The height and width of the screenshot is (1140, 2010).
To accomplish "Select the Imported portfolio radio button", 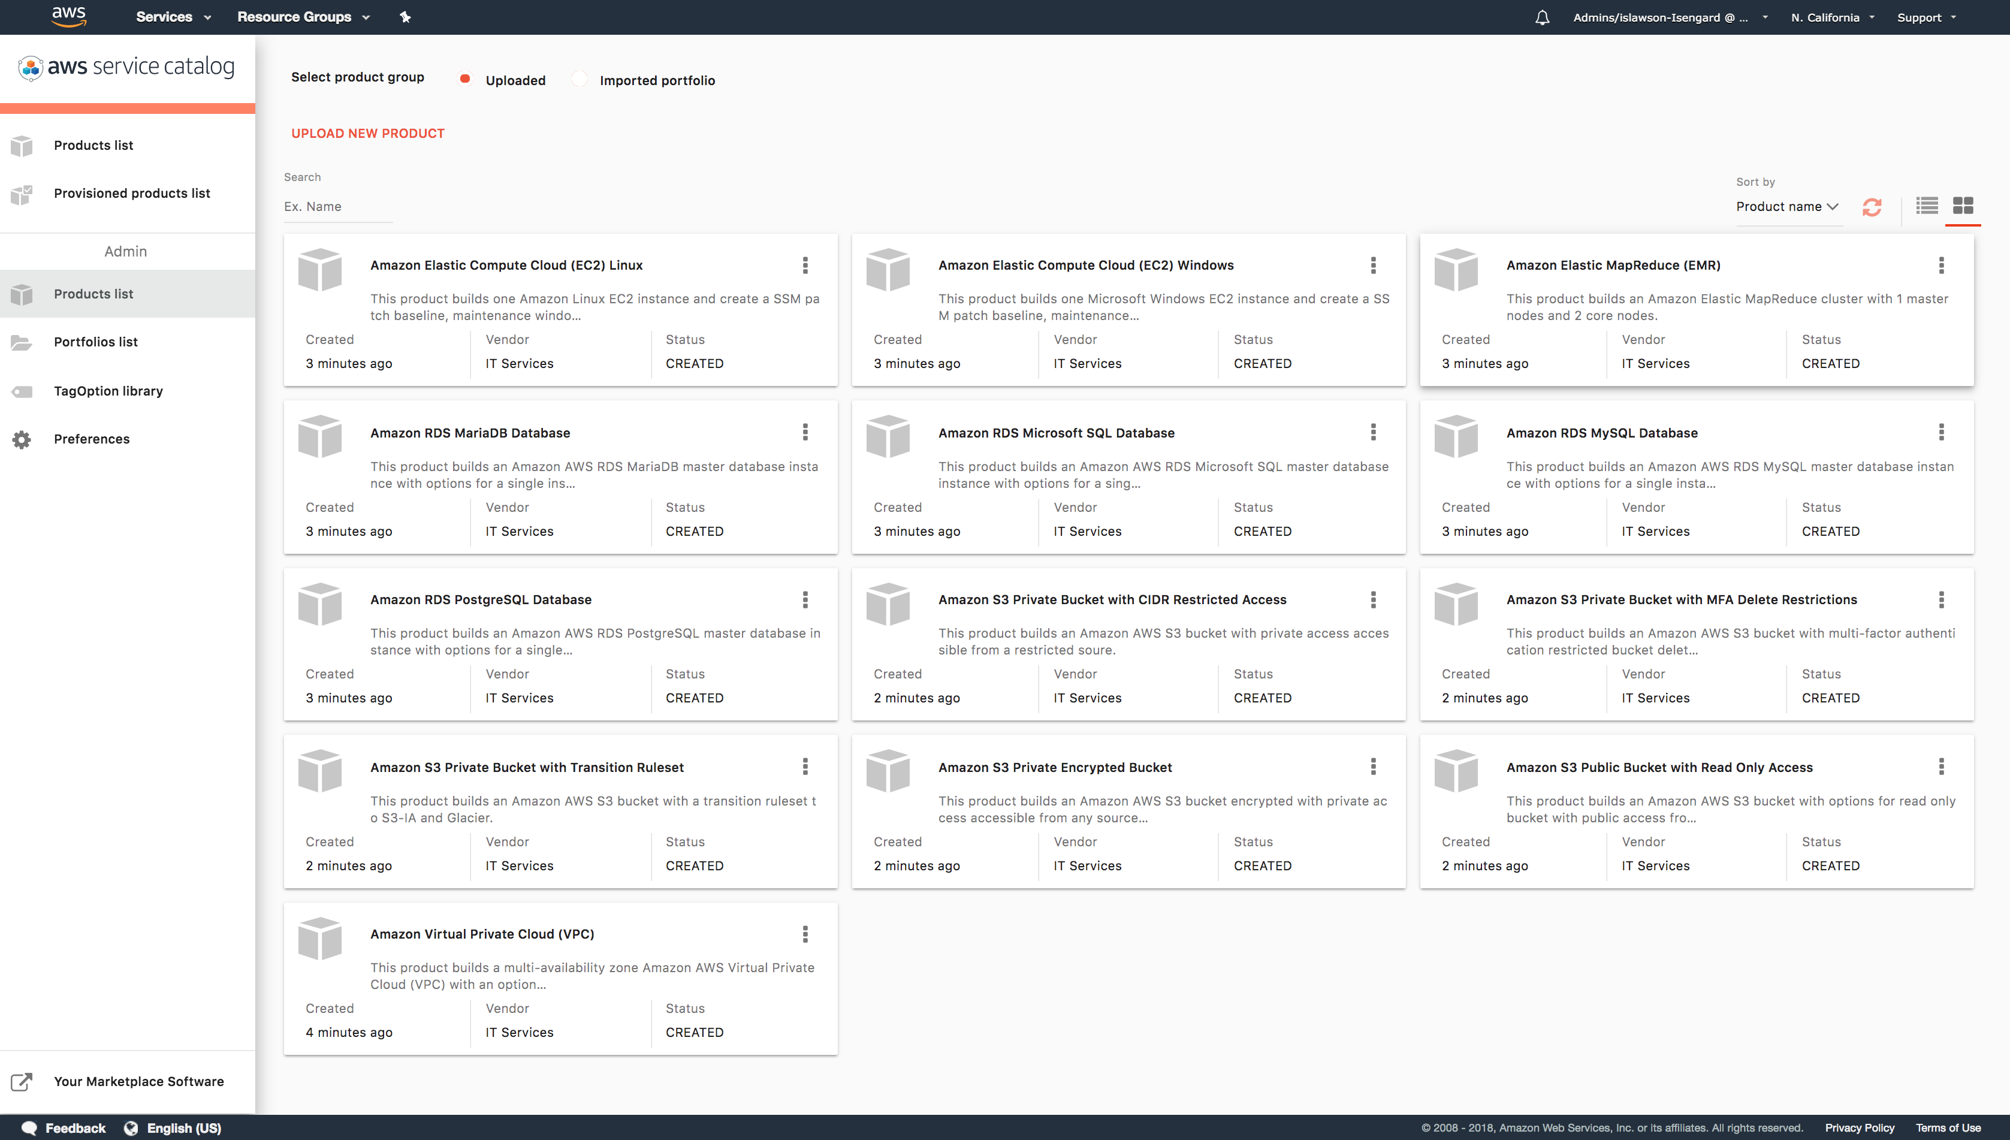I will tap(579, 79).
